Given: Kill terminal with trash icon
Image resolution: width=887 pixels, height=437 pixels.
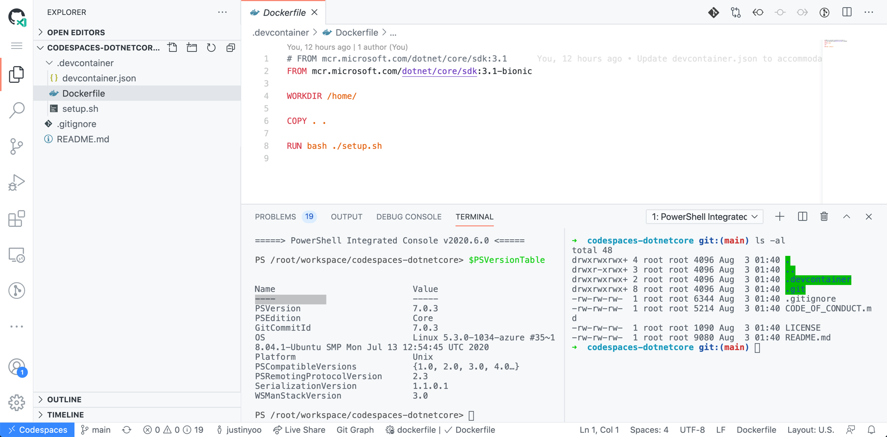Looking at the screenshot, I should point(824,217).
